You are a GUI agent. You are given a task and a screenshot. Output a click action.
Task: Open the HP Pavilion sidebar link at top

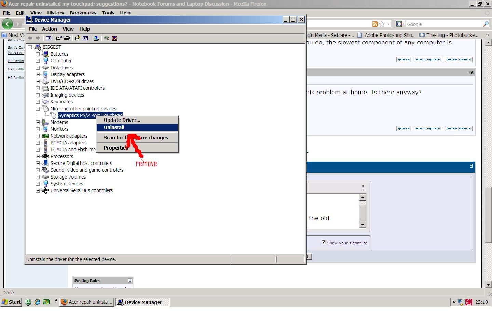(x=16, y=61)
